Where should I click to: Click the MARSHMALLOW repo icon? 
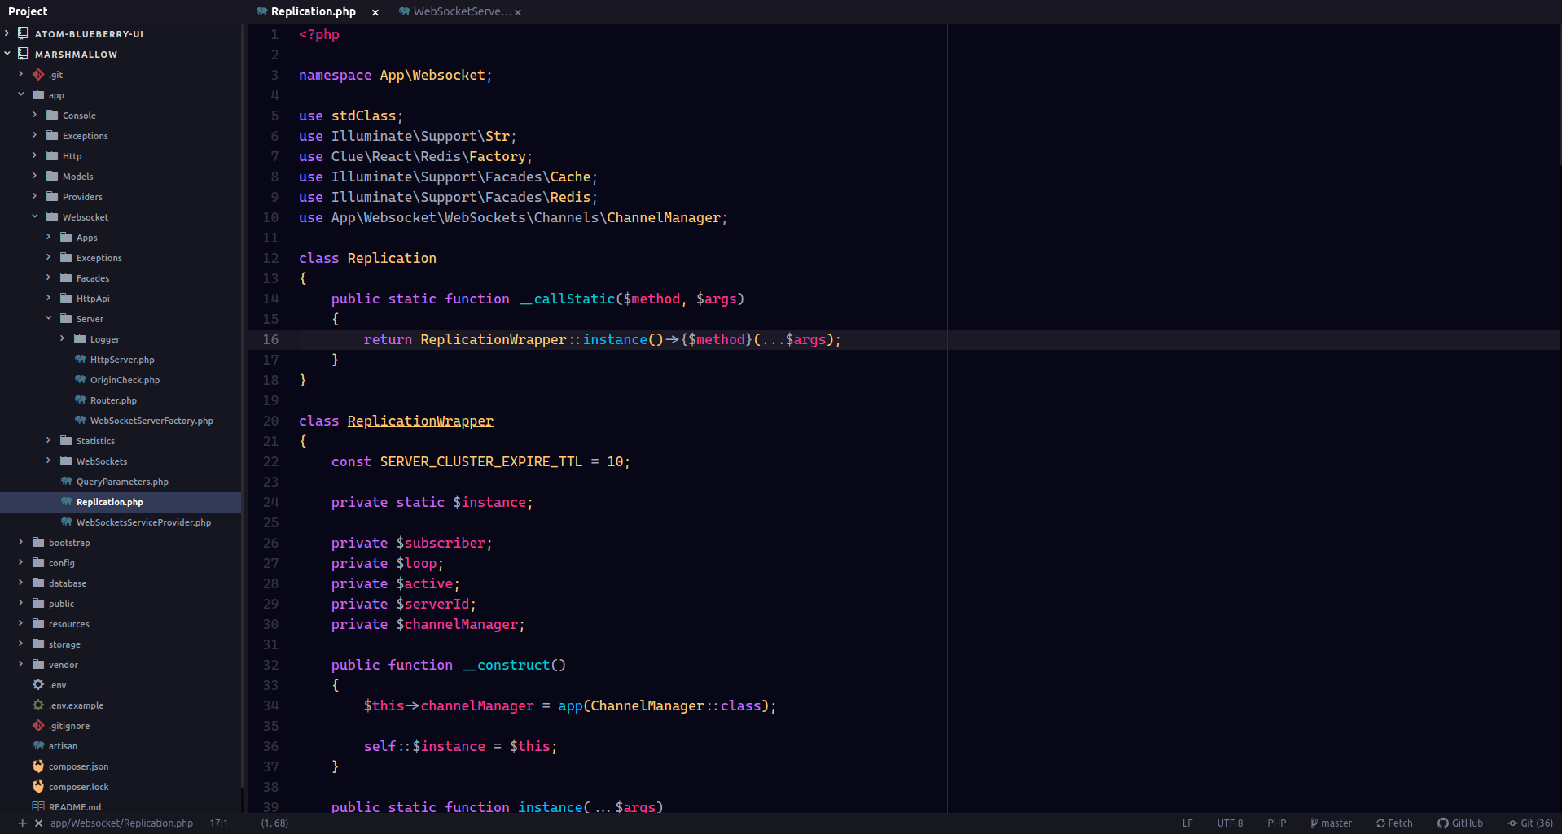coord(23,53)
